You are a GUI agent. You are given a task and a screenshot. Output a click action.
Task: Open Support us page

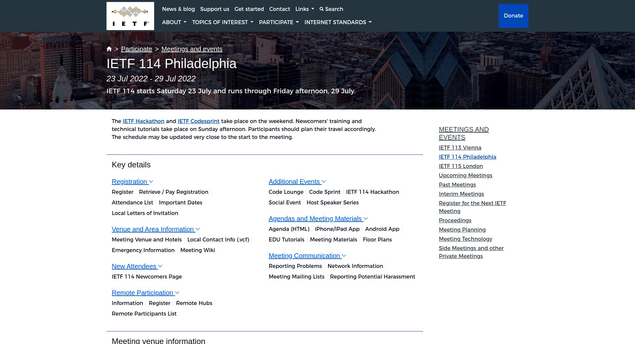(x=215, y=9)
